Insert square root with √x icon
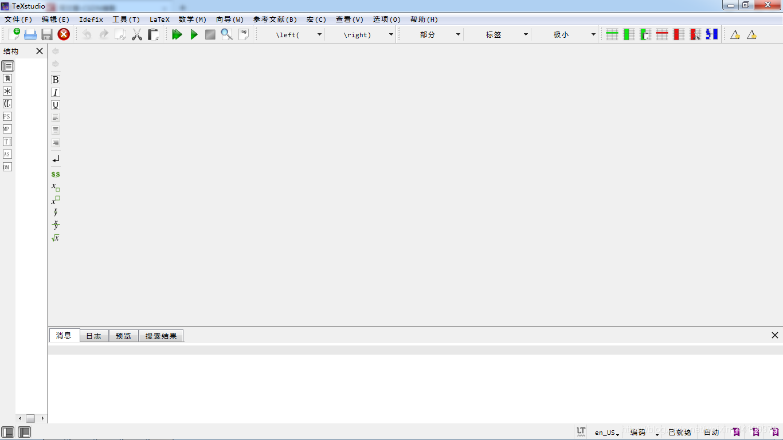 [x=56, y=238]
